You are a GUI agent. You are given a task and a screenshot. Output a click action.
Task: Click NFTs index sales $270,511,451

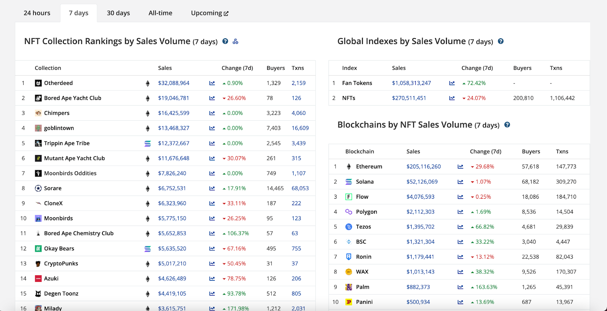coord(409,98)
